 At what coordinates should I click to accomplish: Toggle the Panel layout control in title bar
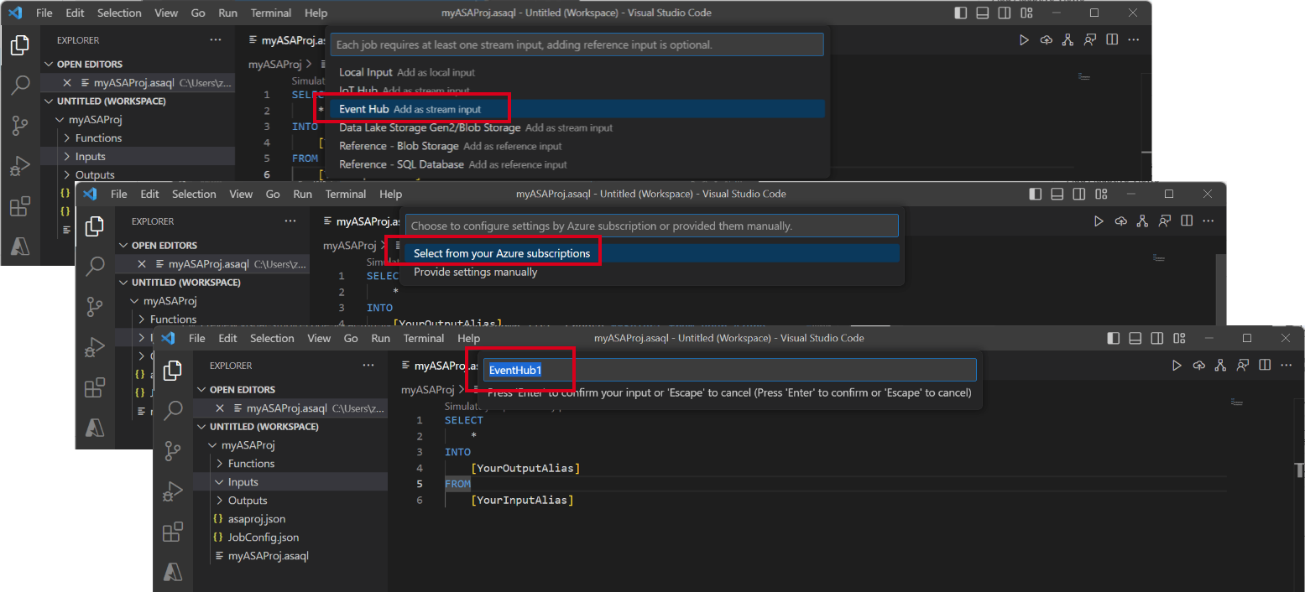click(x=1135, y=338)
